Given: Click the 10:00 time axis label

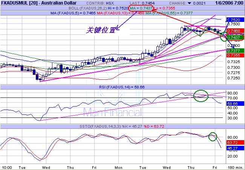Looking at the screenshot, I should pos(7,168).
